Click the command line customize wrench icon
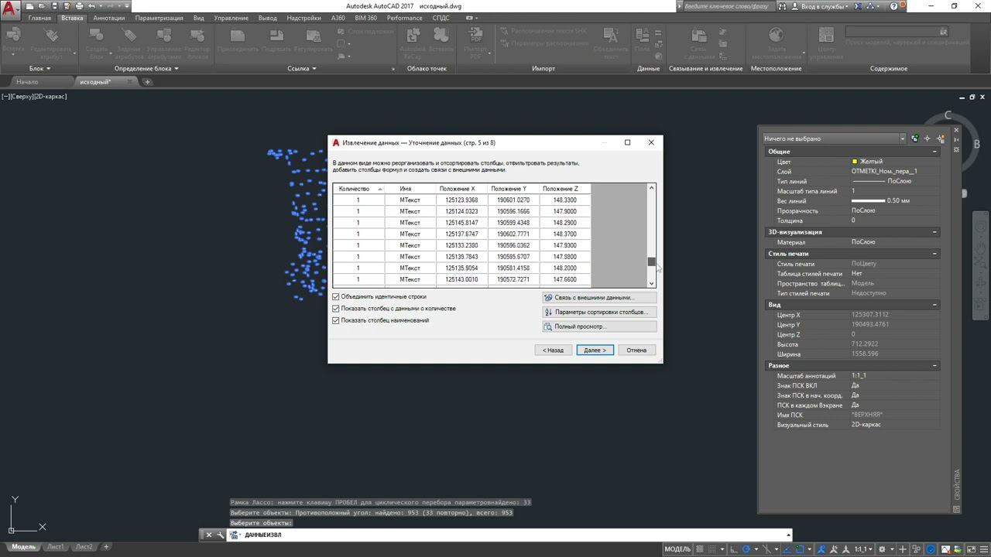Screen dimensions: 991x557 coord(221,535)
